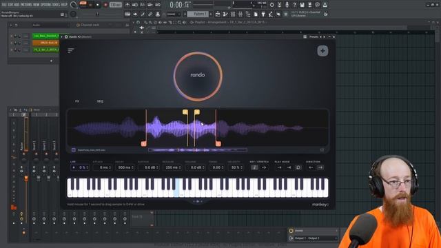441x248 pixels.
Task: Open the FILE menu
Action: 5,5
